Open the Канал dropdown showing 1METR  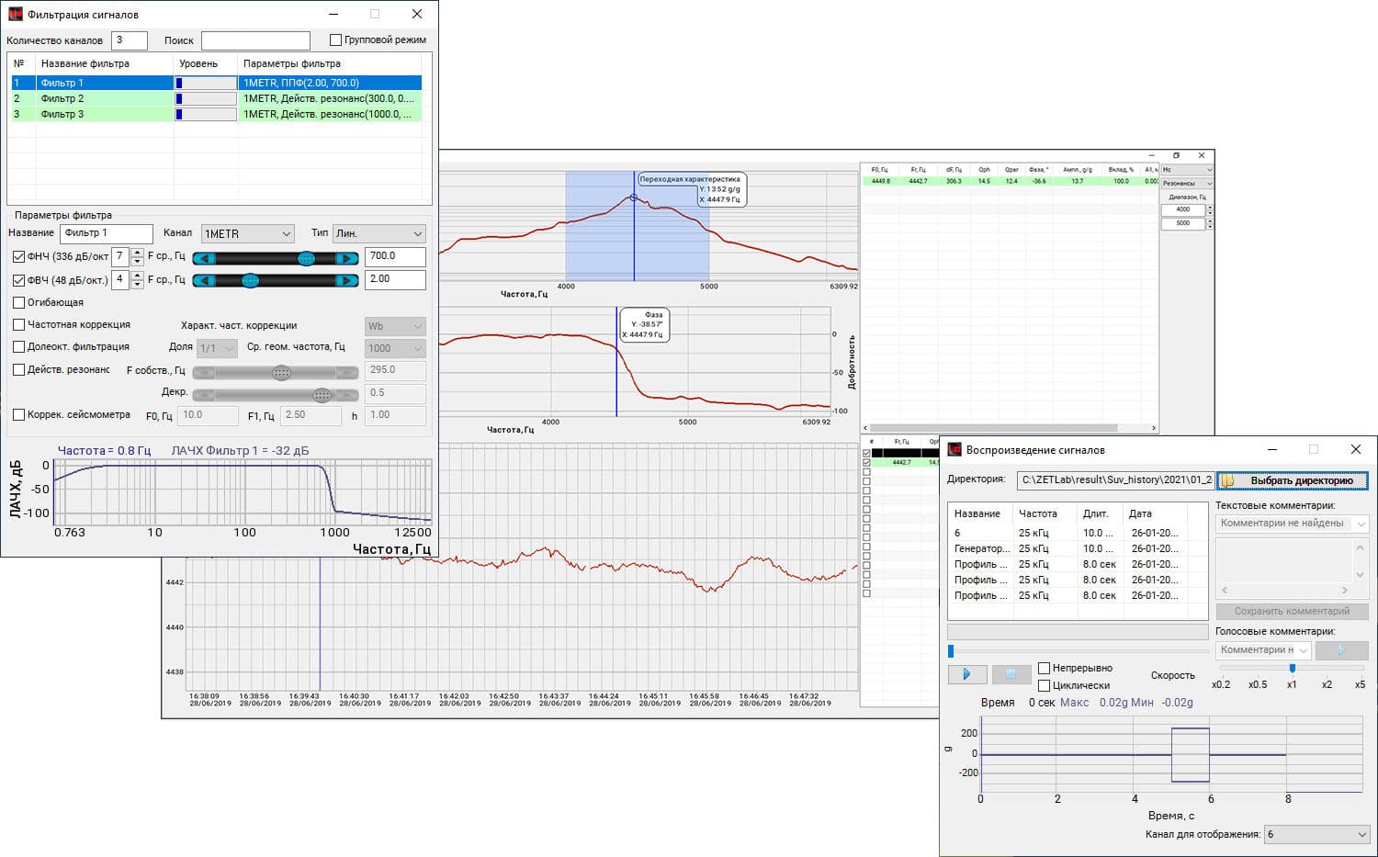tap(247, 233)
